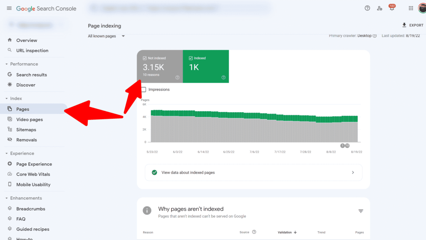The height and width of the screenshot is (240, 426).
Task: Click the Discover asterisk icon
Action: 10,85
